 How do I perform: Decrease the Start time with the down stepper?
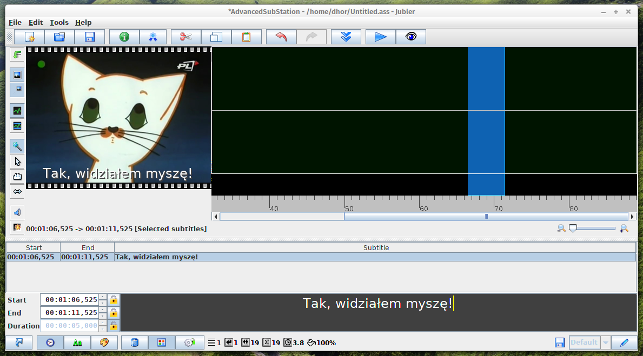(x=103, y=303)
